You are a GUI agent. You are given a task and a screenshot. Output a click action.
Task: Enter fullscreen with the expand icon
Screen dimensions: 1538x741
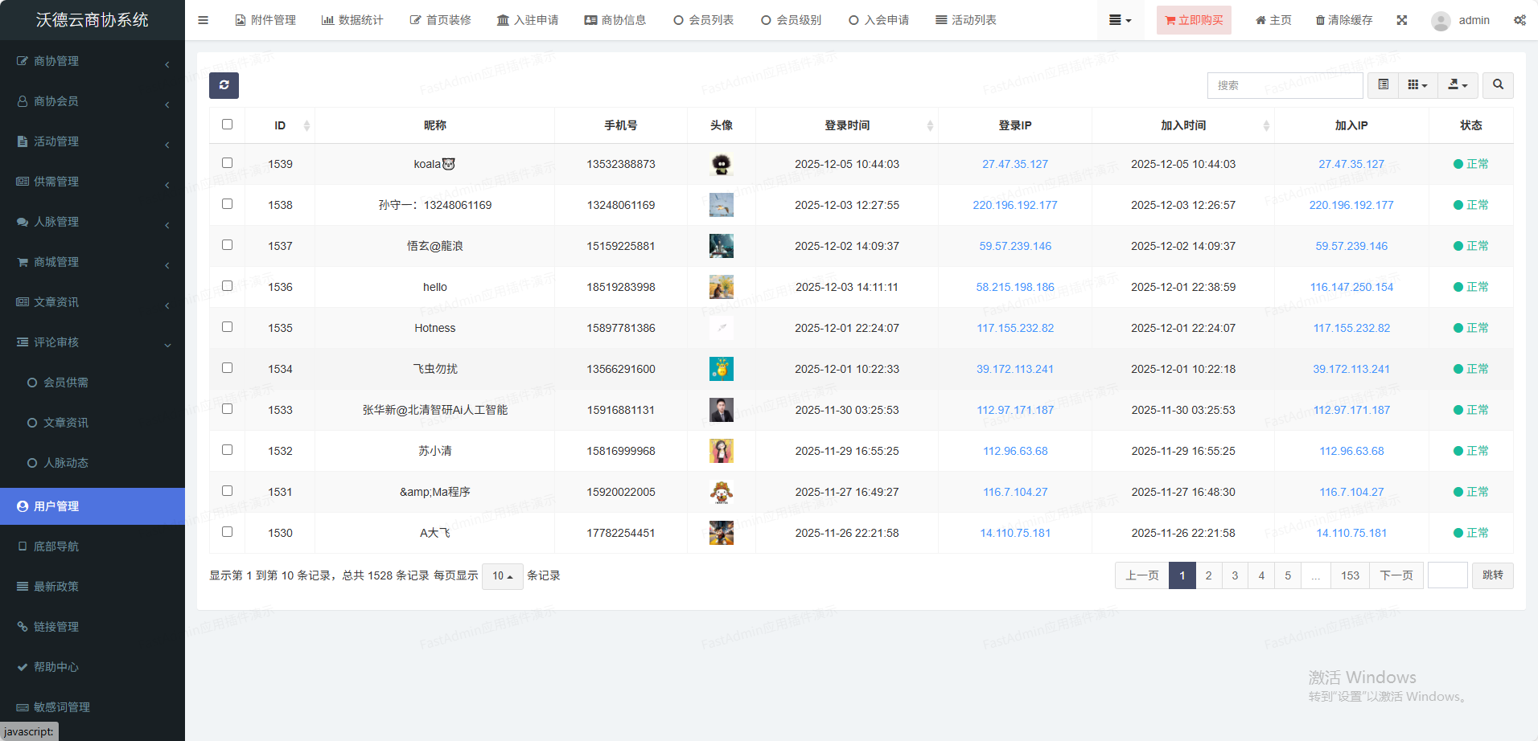pos(1402,20)
